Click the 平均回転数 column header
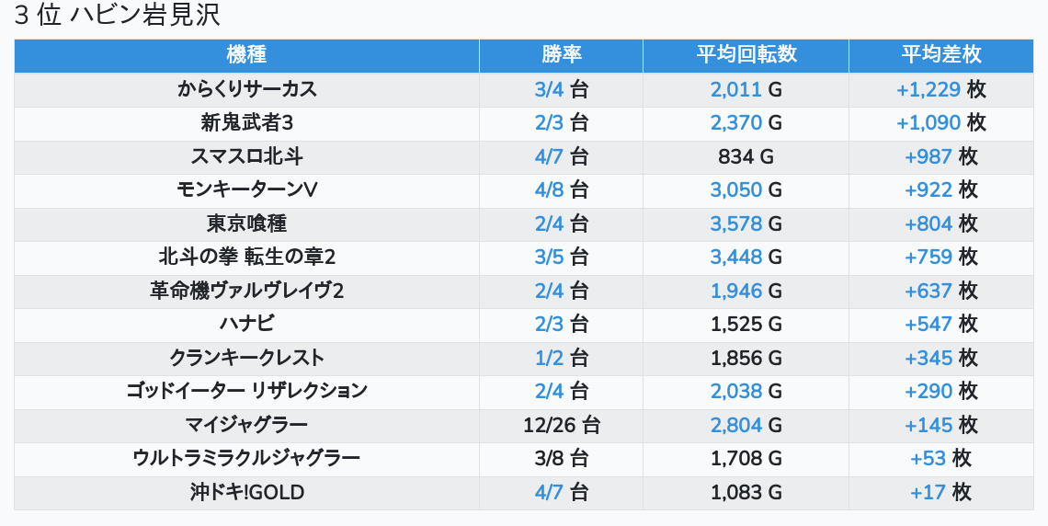Viewport: 1048px width, 526px height. (746, 55)
